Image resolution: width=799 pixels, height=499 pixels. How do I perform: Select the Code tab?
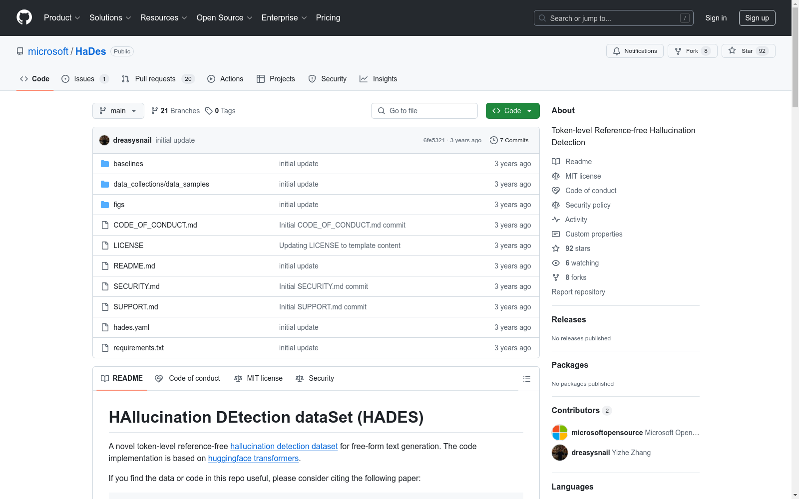35,79
